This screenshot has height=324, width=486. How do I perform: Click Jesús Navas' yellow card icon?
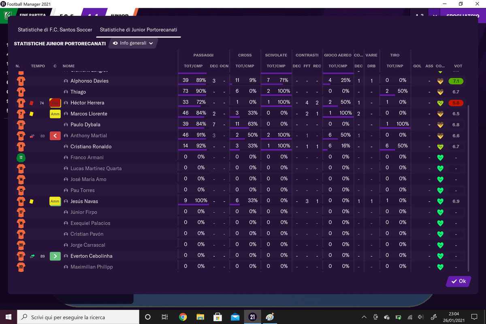point(32,201)
